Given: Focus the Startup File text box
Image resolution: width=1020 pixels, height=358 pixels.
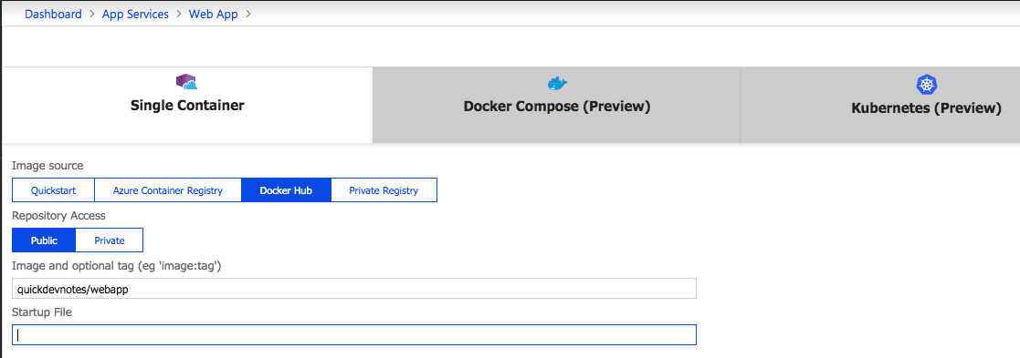Looking at the screenshot, I should point(354,334).
